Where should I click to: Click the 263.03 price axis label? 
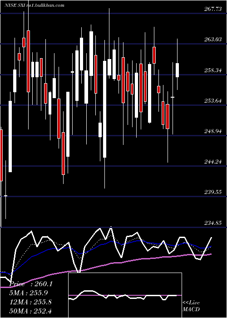[x=213, y=40]
